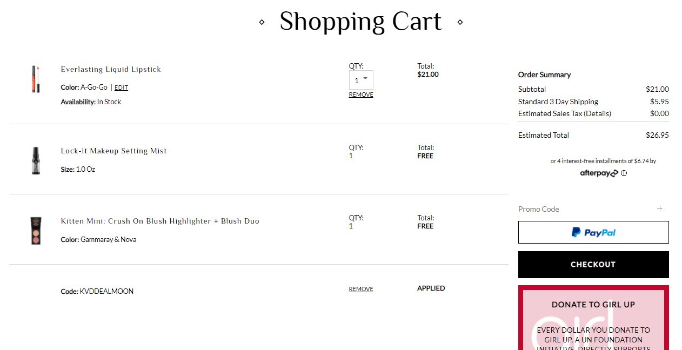This screenshot has height=350, width=682.
Task: View Estimated Sales Tax details
Action: coord(565,113)
